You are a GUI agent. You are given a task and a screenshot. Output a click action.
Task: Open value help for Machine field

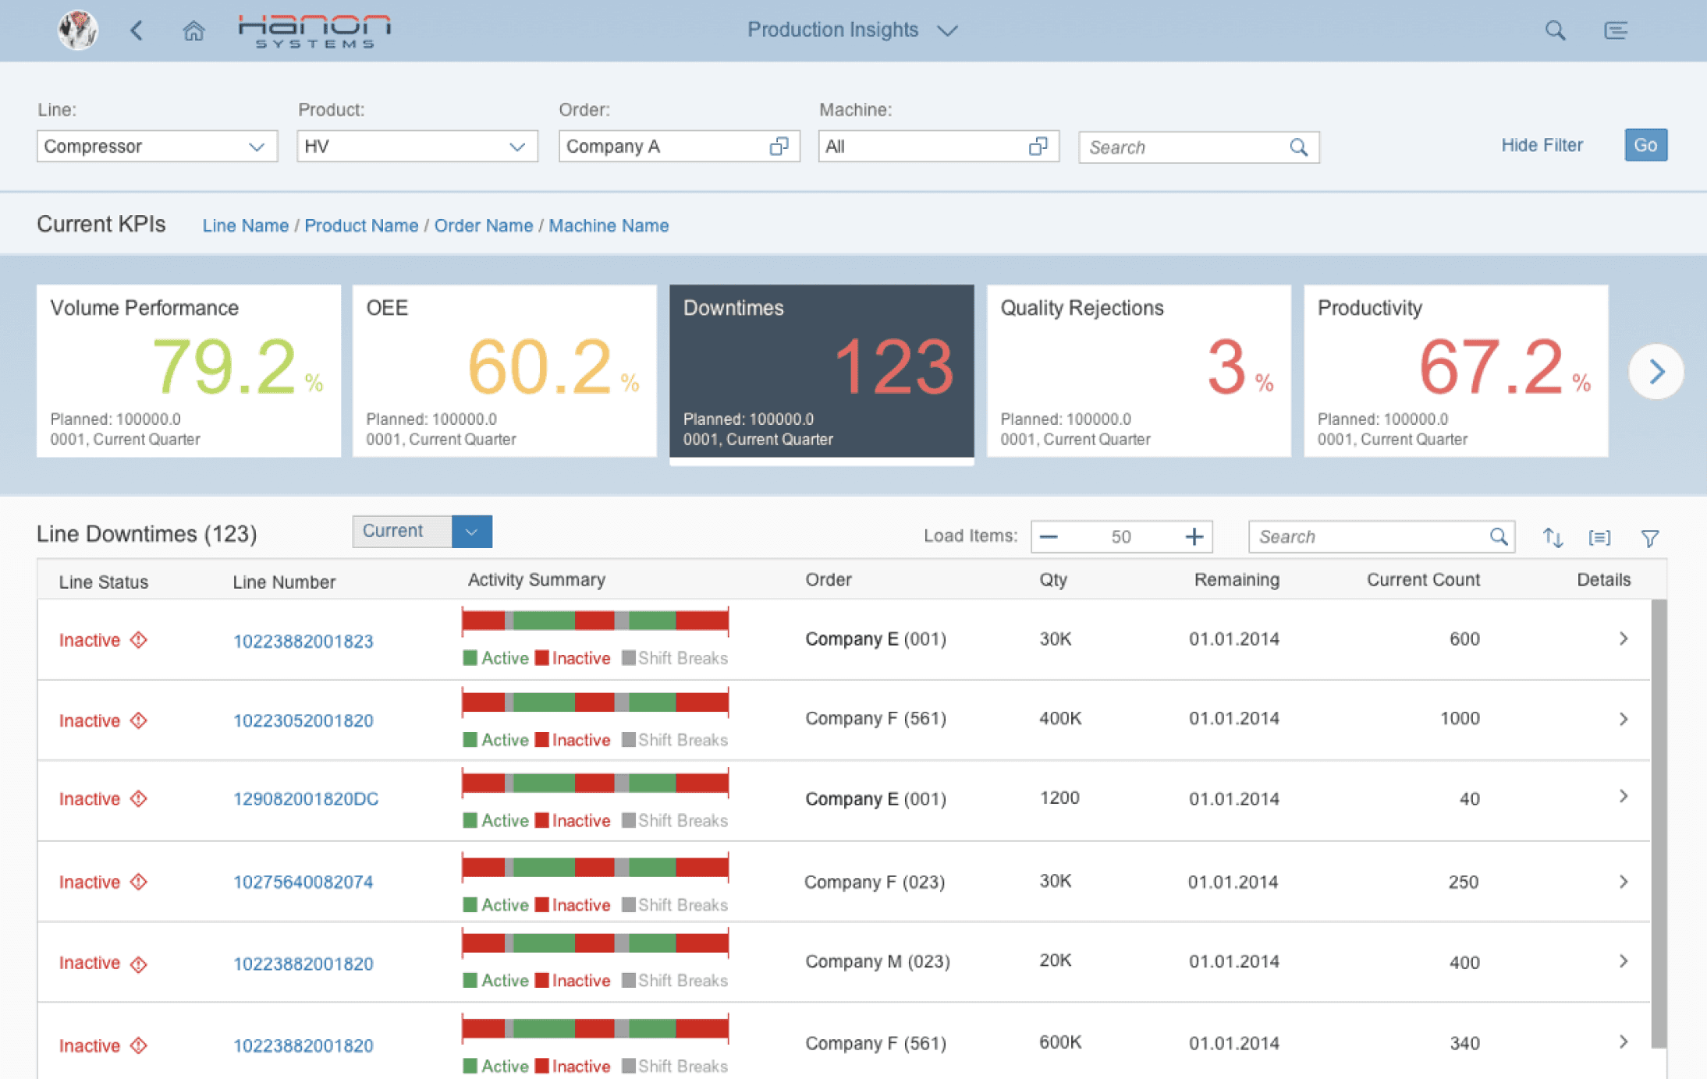(x=1038, y=147)
